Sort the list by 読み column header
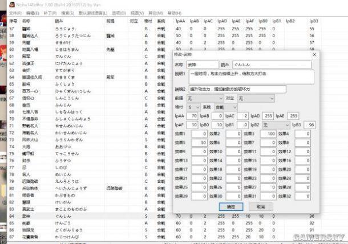 [62, 21]
